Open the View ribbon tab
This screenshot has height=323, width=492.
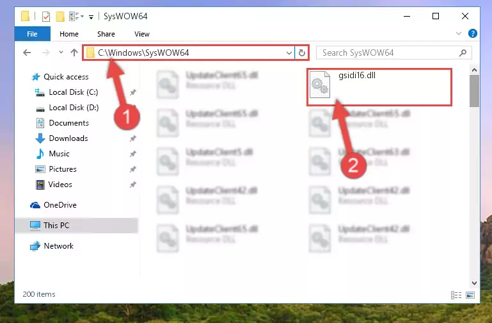(142, 34)
